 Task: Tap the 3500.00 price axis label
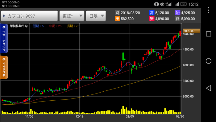(x=188, y=81)
